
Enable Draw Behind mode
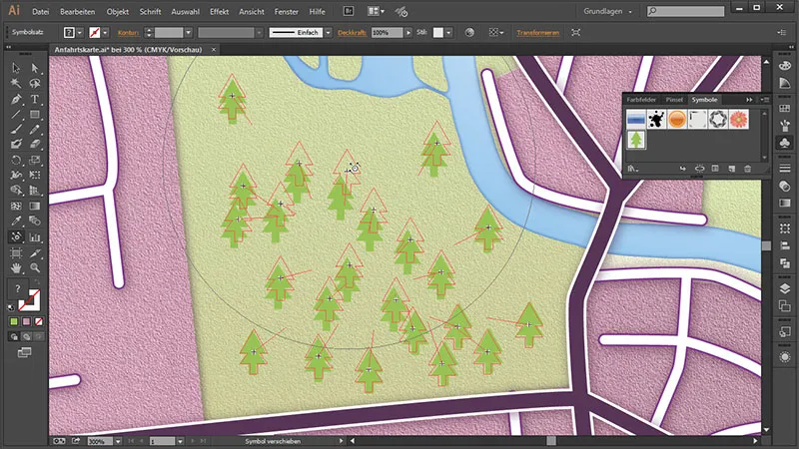pyautogui.click(x=26, y=336)
